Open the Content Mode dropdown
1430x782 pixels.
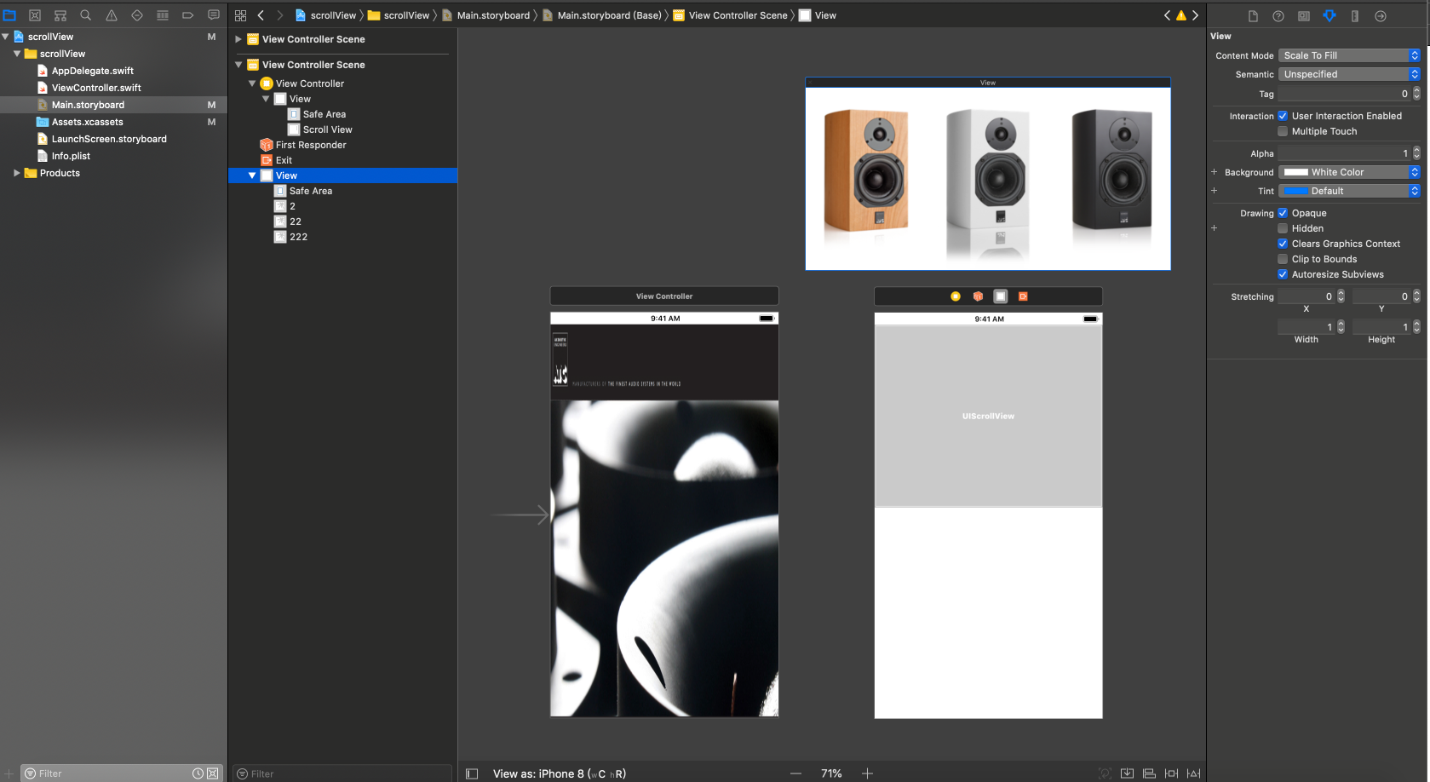1349,55
